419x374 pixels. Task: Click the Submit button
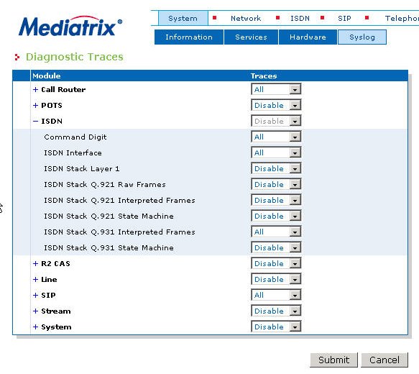pos(333,360)
